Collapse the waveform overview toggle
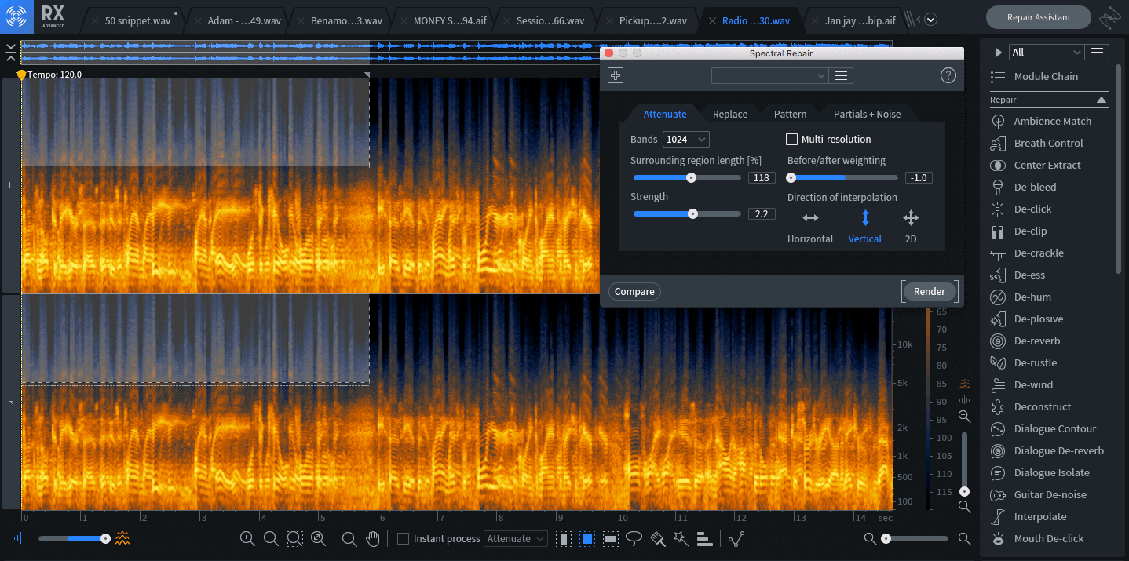The height and width of the screenshot is (561, 1129). pyautogui.click(x=9, y=53)
